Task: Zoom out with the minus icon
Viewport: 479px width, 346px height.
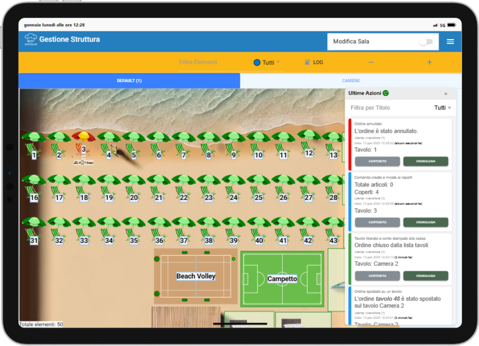Action: pos(371,62)
